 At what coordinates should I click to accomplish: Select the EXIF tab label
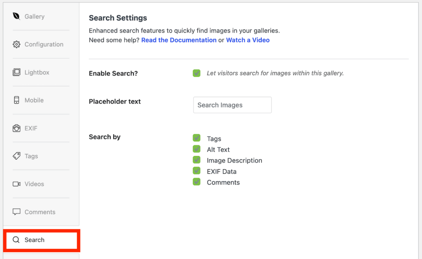(x=31, y=128)
